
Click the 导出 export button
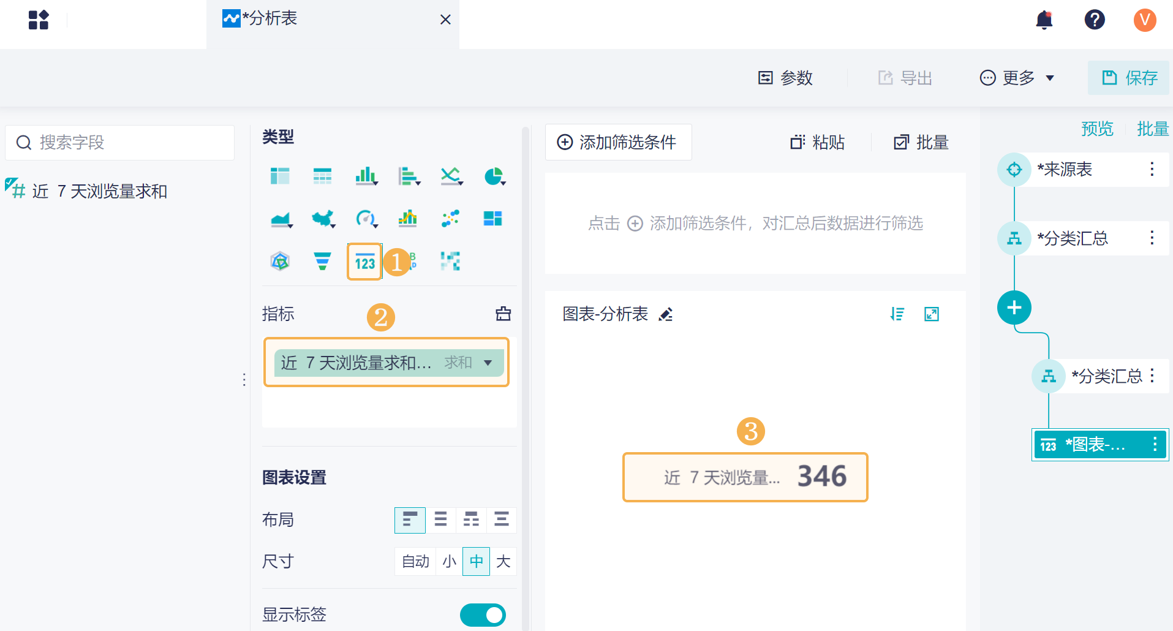point(905,78)
